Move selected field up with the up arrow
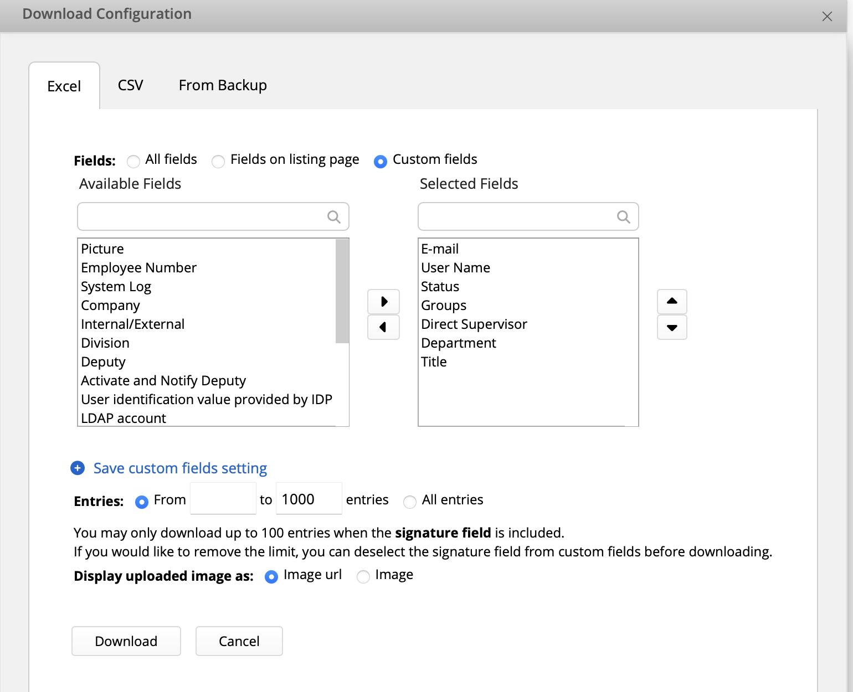This screenshot has width=853, height=692. pyautogui.click(x=672, y=302)
